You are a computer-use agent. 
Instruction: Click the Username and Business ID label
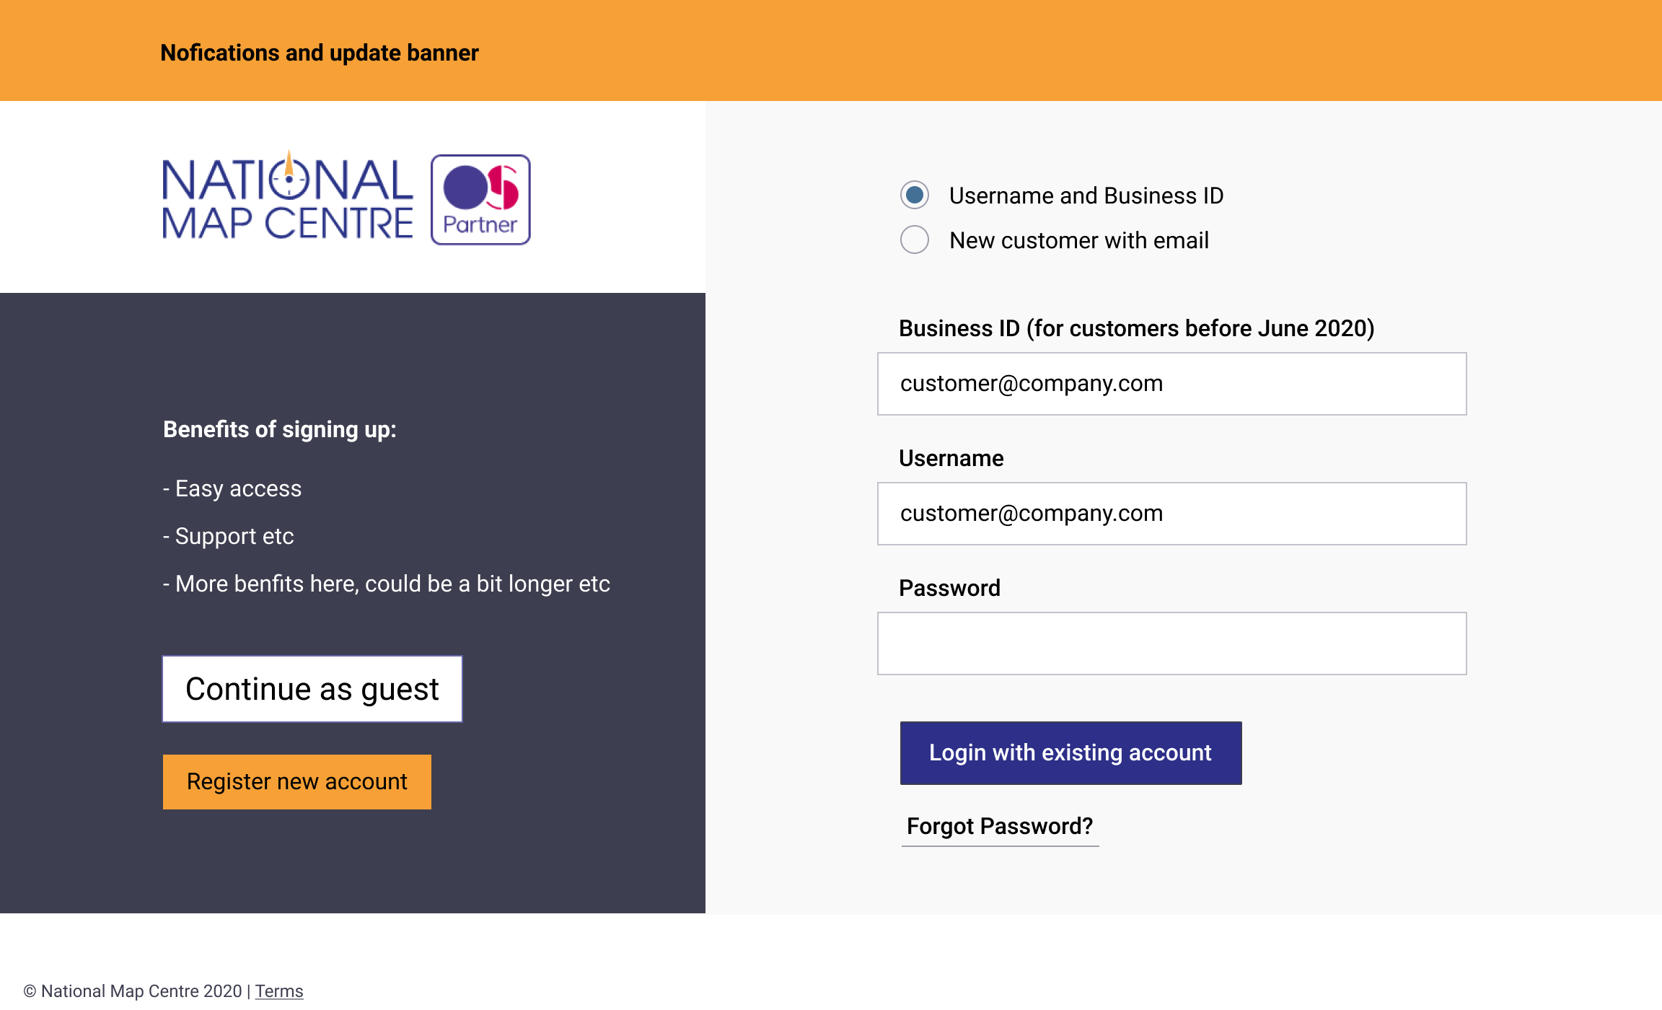click(1086, 196)
